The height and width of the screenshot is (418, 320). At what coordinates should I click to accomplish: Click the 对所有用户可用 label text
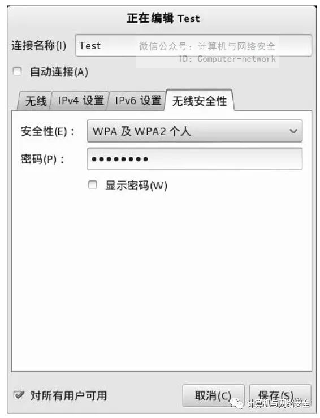click(x=68, y=395)
